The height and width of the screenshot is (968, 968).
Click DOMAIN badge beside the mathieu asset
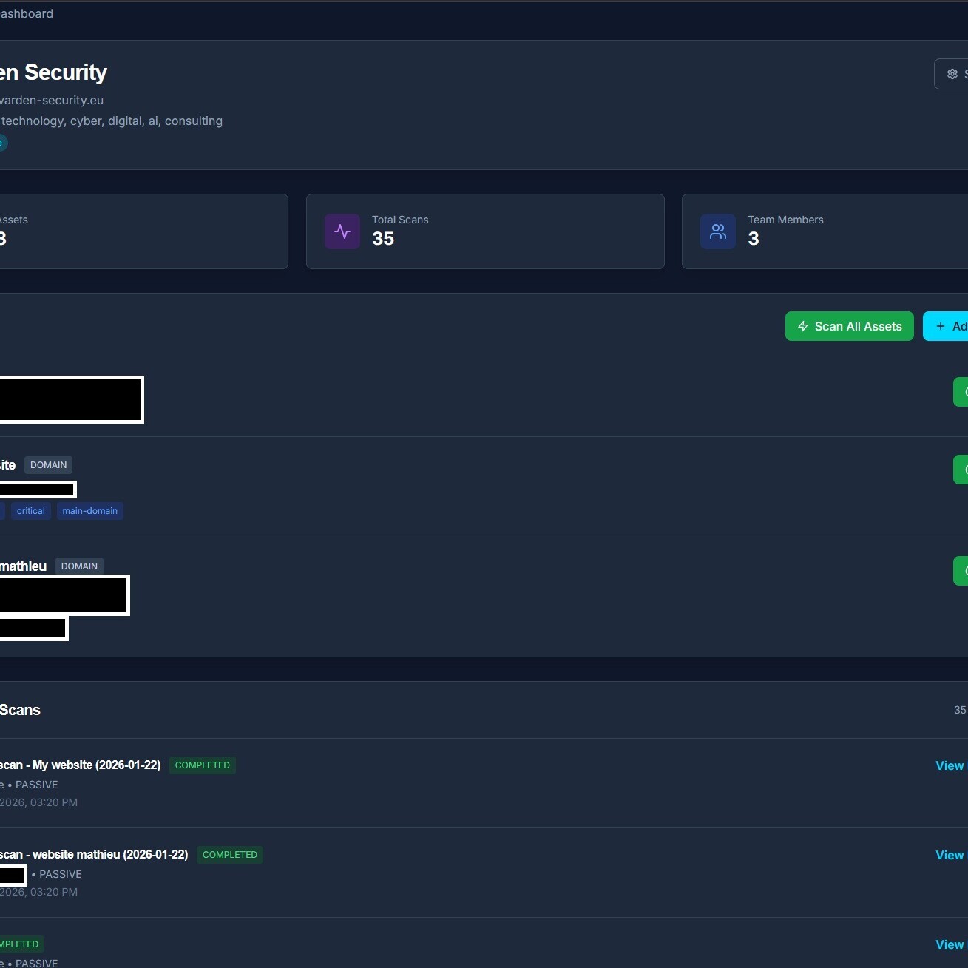[79, 566]
